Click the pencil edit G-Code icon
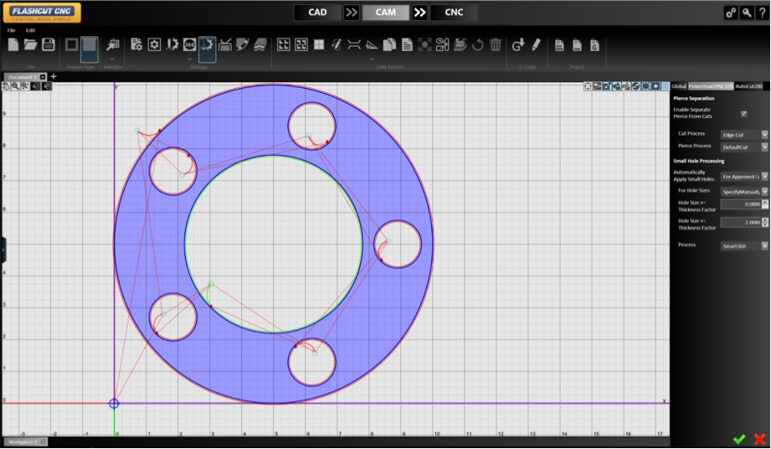 coord(536,44)
